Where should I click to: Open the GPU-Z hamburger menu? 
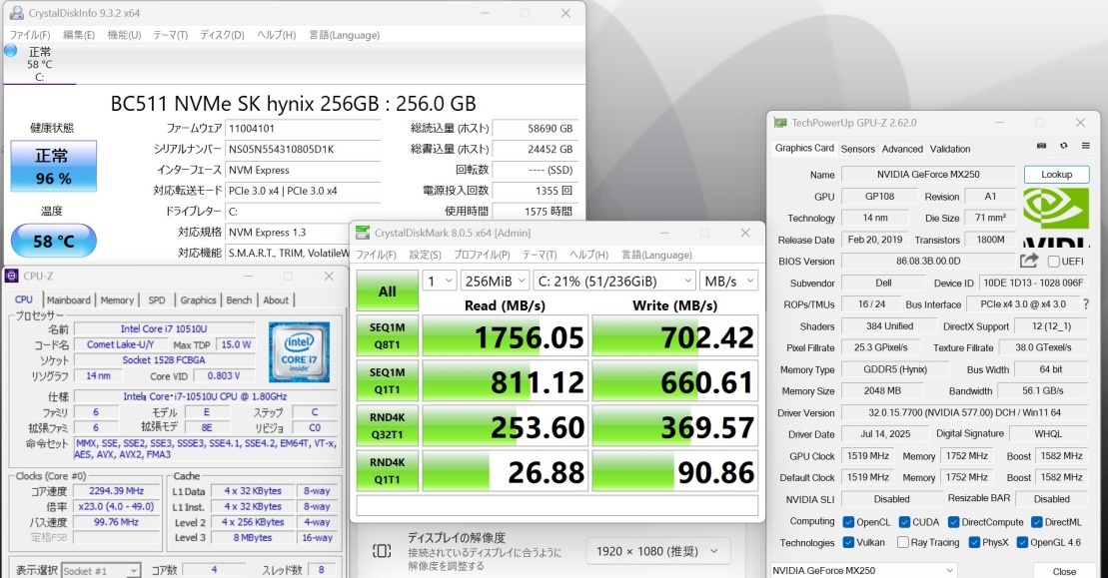coord(1086,148)
